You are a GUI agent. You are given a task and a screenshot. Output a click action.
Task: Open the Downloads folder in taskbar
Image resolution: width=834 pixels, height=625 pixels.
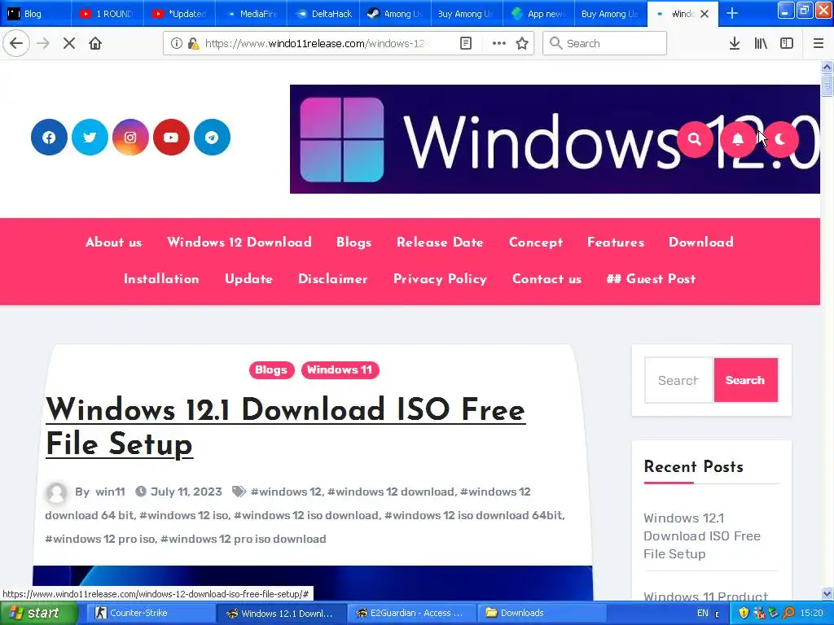click(x=542, y=614)
